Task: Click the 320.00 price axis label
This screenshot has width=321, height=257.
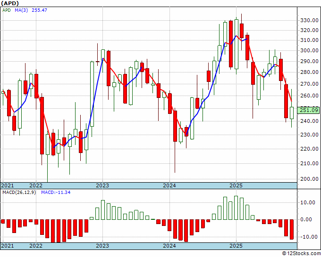Action: (309, 30)
